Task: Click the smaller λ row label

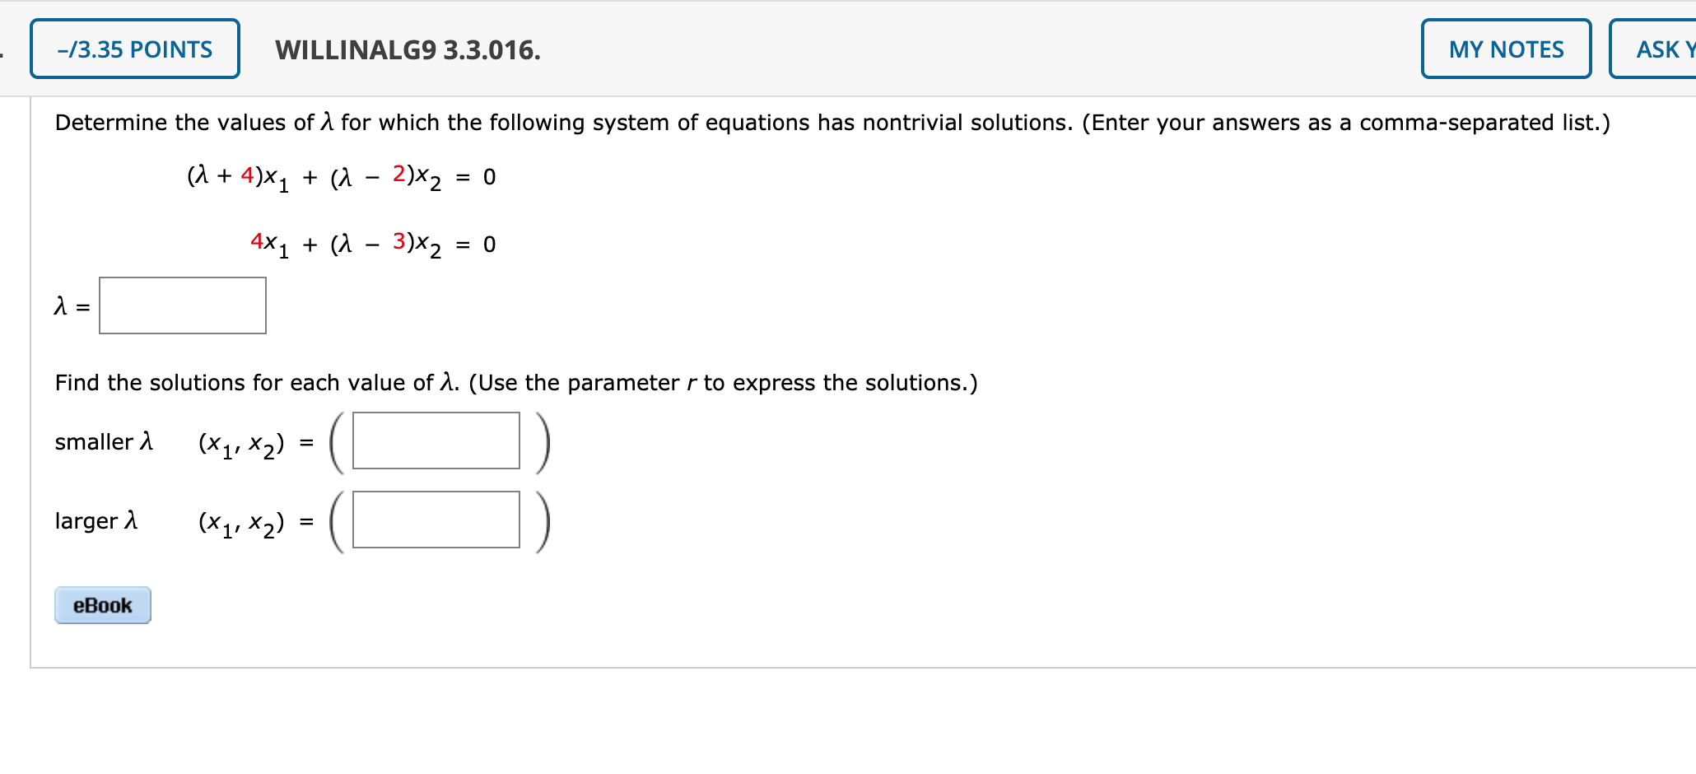Action: pyautogui.click(x=104, y=441)
